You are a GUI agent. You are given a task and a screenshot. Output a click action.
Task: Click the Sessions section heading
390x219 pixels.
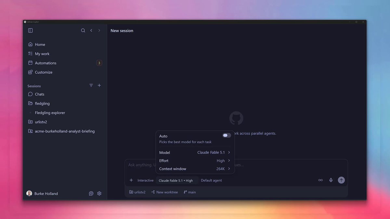[34, 86]
